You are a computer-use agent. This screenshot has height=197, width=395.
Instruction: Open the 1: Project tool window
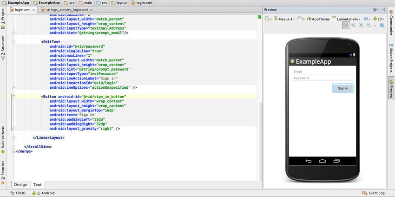coord(3,19)
